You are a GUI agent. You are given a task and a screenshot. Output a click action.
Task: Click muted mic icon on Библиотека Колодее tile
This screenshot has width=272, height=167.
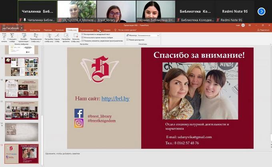tap(178, 20)
